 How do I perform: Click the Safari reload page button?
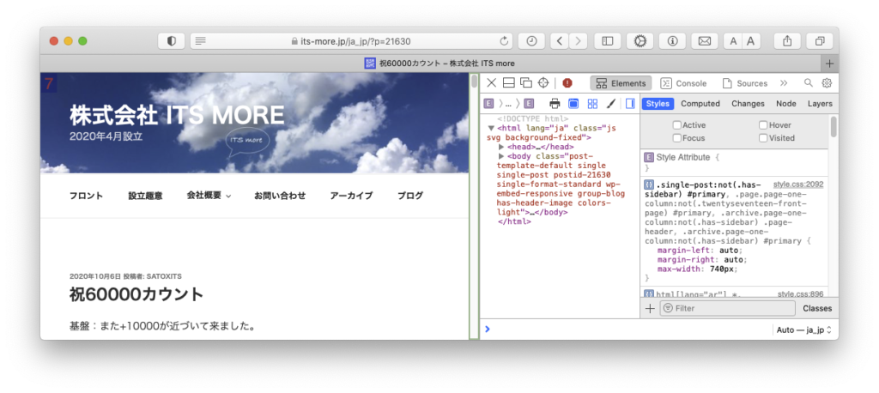[505, 41]
